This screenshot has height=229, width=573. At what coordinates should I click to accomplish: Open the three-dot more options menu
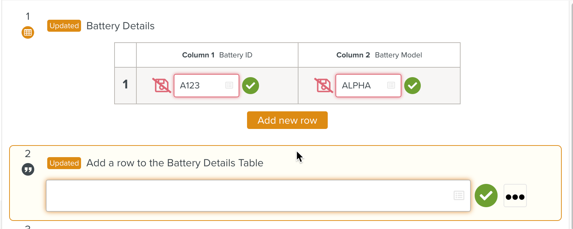[x=515, y=196]
